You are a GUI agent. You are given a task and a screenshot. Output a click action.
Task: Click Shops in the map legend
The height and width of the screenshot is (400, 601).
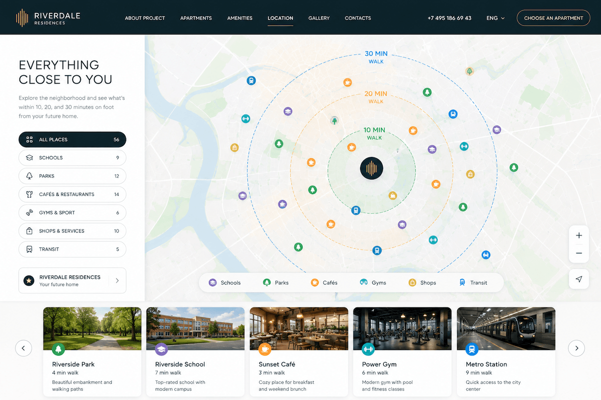coord(422,282)
